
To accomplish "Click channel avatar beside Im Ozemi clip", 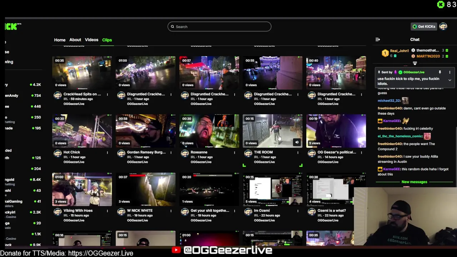I will [248, 212].
